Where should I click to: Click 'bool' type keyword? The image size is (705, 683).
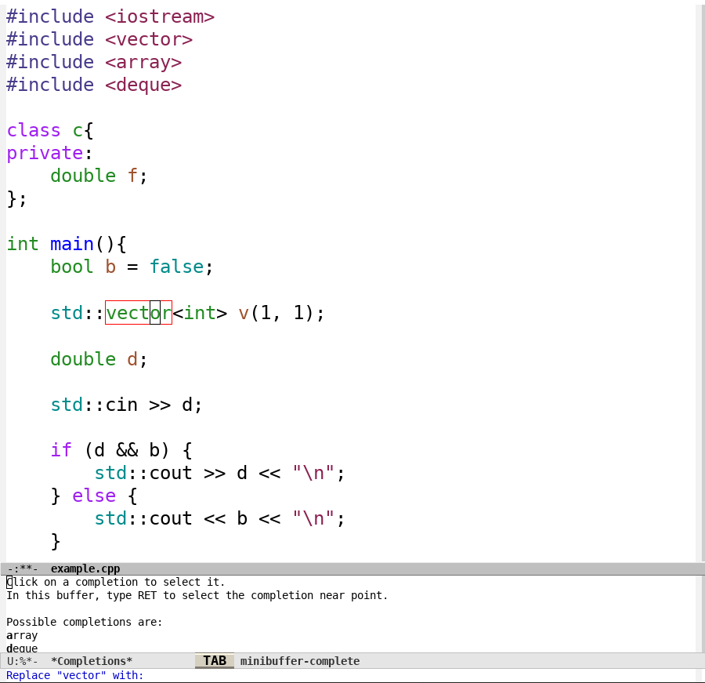pos(72,267)
